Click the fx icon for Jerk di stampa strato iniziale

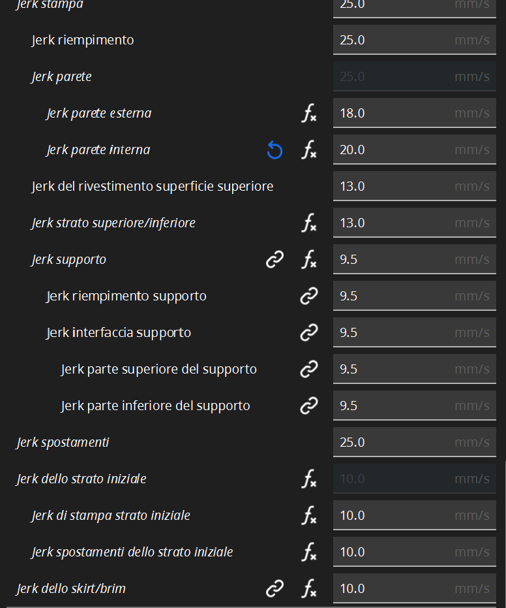click(308, 516)
